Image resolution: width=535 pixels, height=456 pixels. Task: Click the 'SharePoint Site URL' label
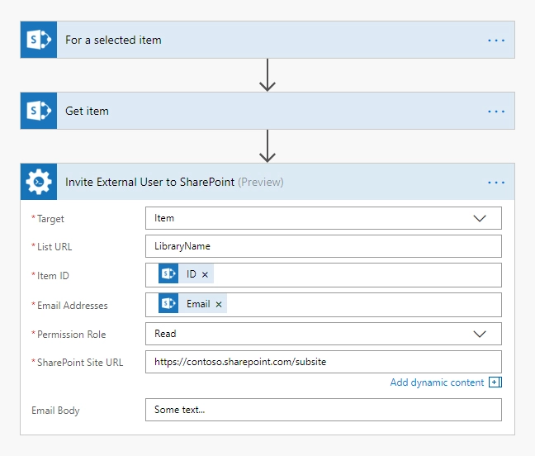[80, 363]
